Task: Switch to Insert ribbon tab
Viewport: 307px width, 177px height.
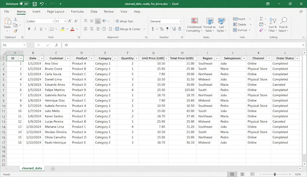Action: [36, 12]
